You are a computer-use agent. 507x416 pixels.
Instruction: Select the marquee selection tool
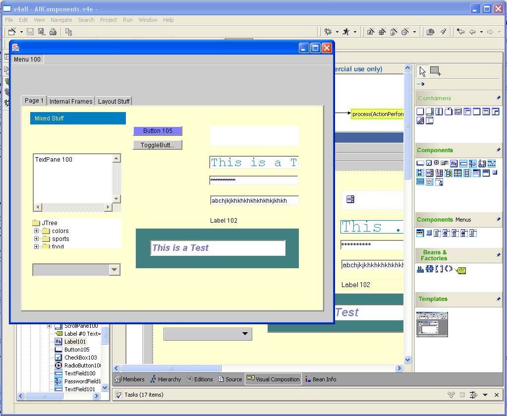(435, 71)
